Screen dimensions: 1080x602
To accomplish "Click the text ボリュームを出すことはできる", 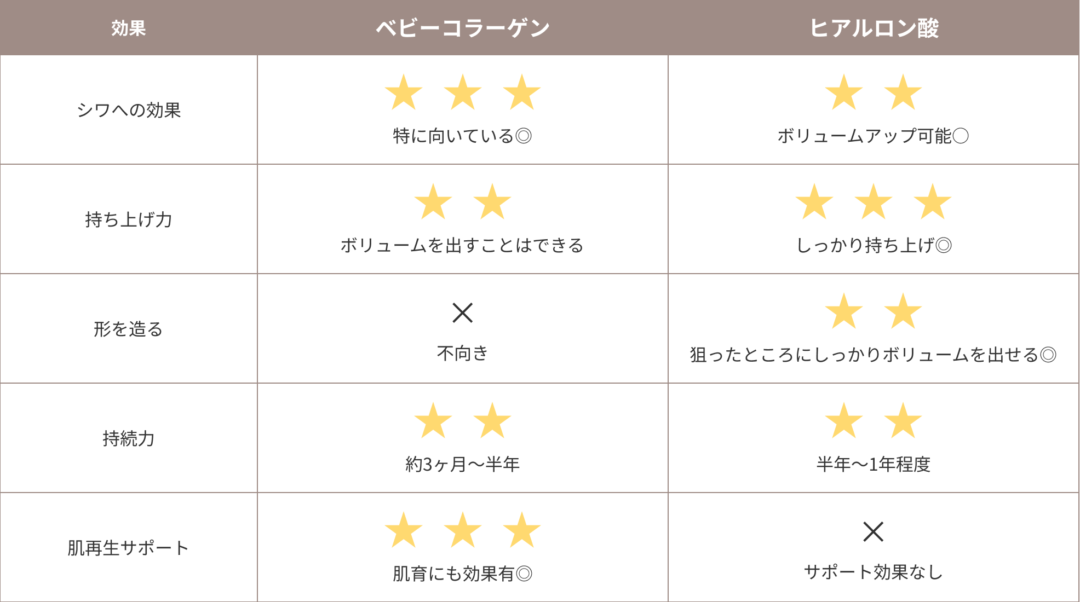I will click(462, 245).
